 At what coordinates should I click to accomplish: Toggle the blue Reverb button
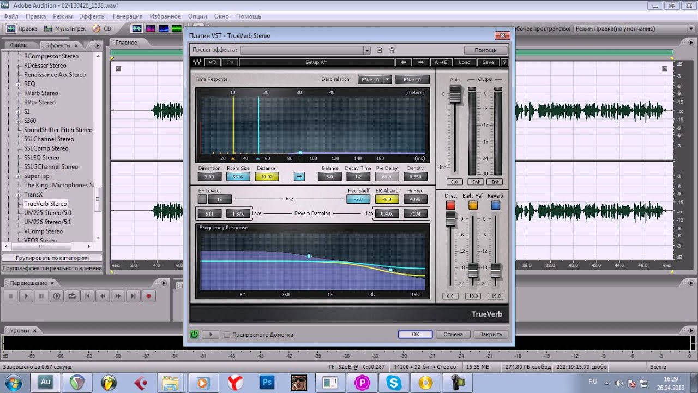click(x=495, y=205)
